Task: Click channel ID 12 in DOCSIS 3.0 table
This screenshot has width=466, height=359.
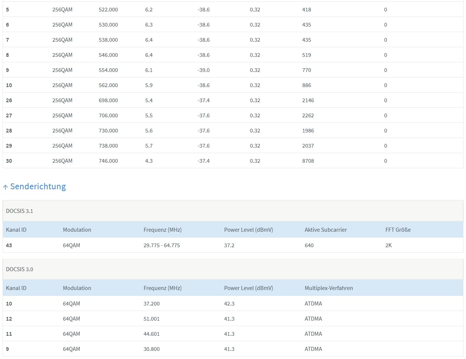Action: (9, 319)
